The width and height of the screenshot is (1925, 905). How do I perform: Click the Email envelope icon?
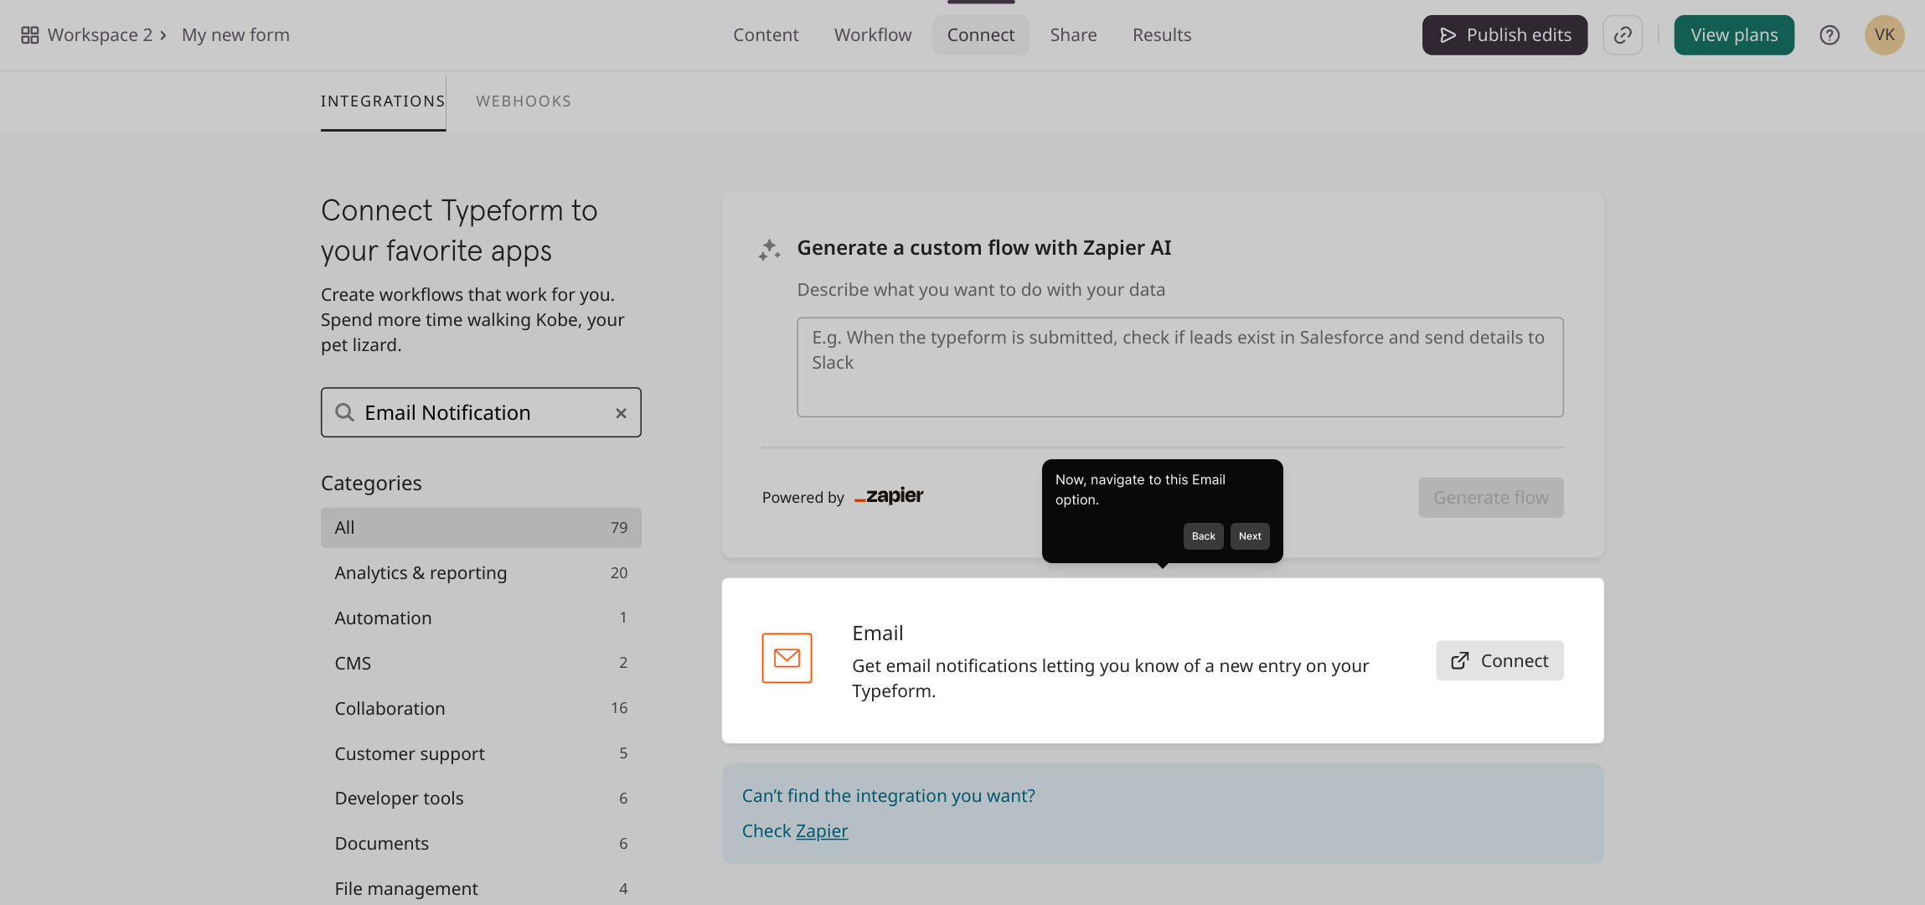[787, 659]
